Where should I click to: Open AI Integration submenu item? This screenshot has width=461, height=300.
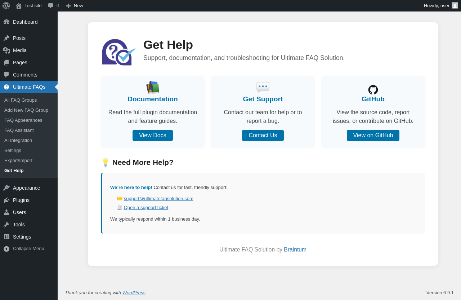[x=29, y=140]
